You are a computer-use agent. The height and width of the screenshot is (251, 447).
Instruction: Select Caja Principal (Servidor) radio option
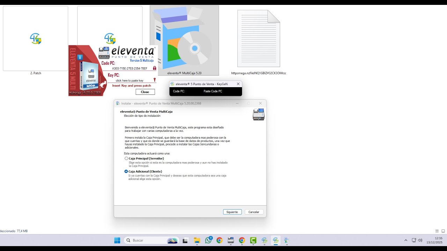pos(126,158)
